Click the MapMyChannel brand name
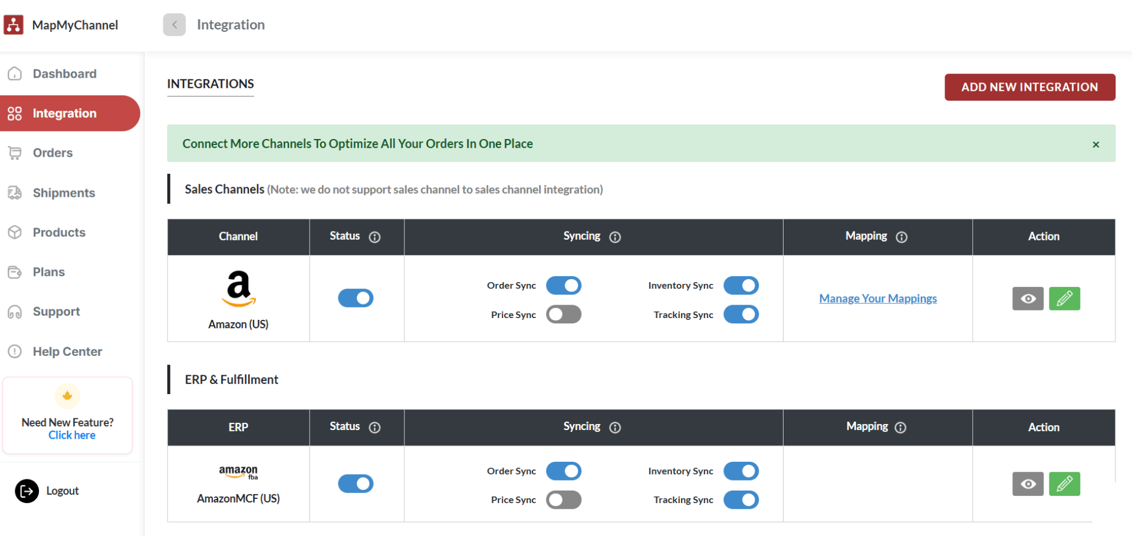 click(75, 25)
